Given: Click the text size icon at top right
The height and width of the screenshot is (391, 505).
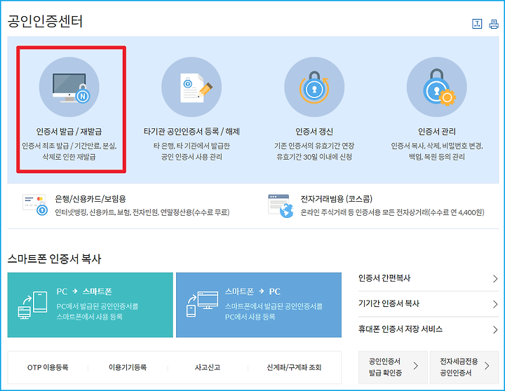Looking at the screenshot, I should point(477,24).
